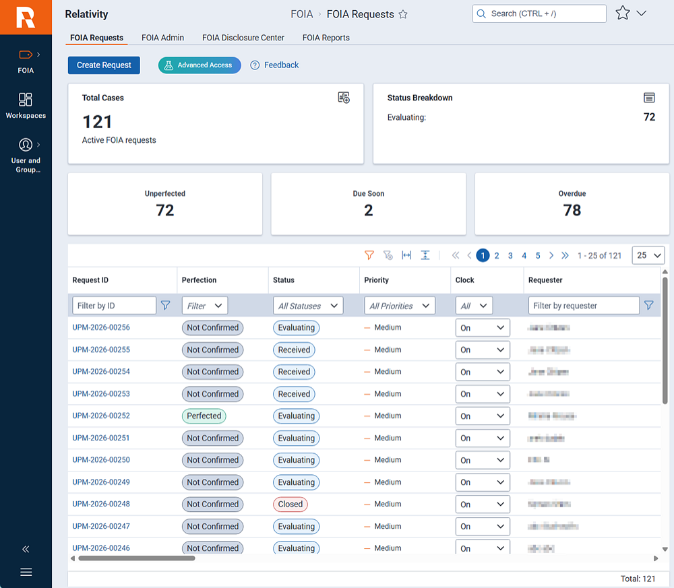Click the Status Breakdown card list icon
The width and height of the screenshot is (674, 588).
[x=649, y=98]
